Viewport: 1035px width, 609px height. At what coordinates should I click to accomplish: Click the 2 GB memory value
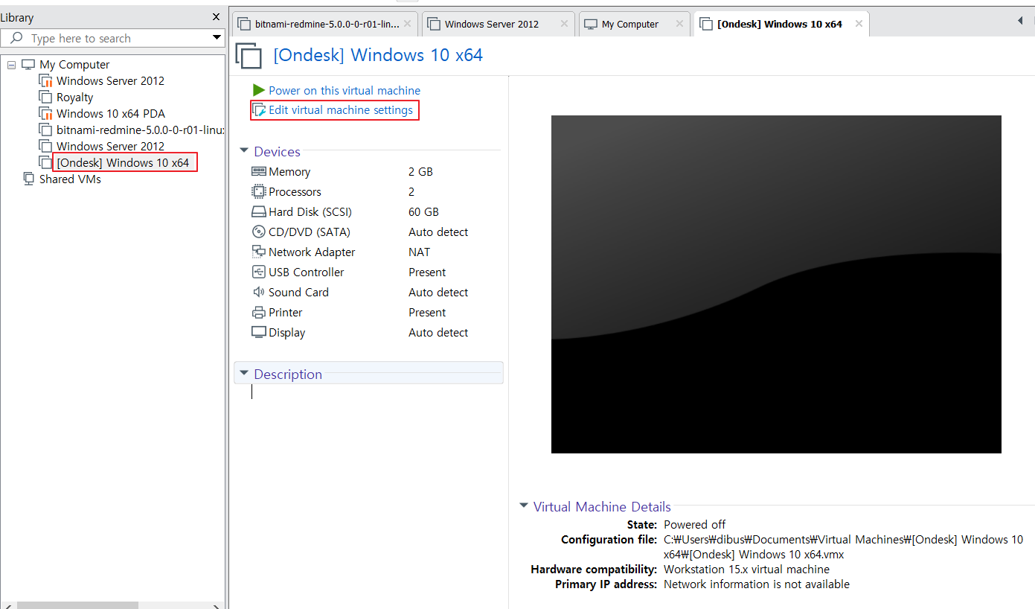[420, 171]
